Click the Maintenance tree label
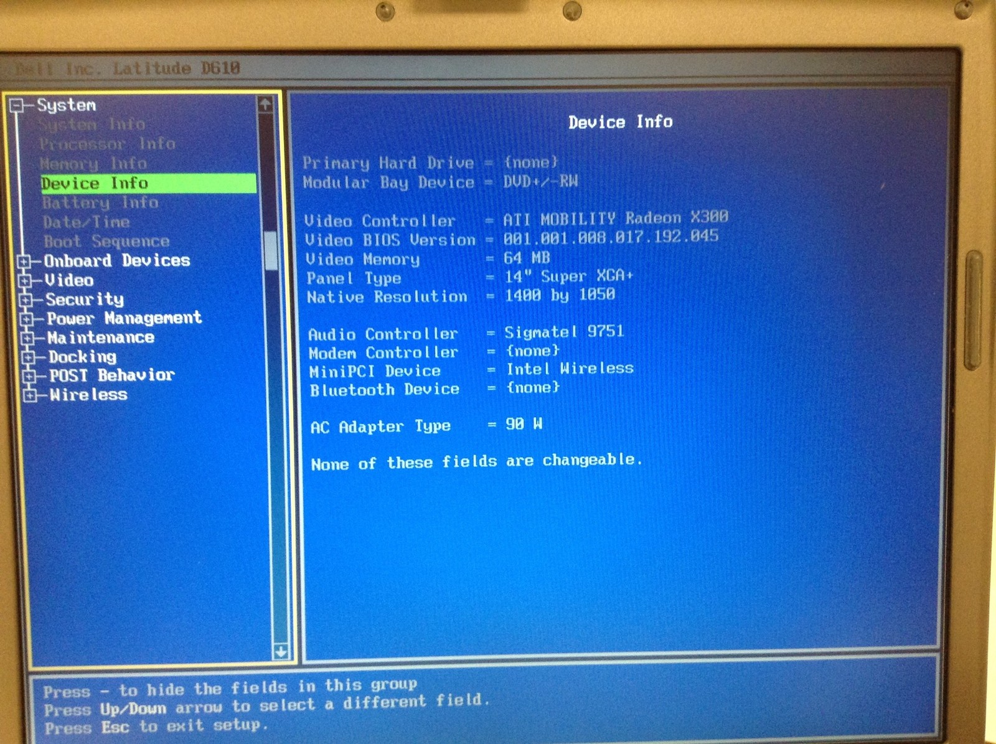The image size is (996, 744). point(101,338)
